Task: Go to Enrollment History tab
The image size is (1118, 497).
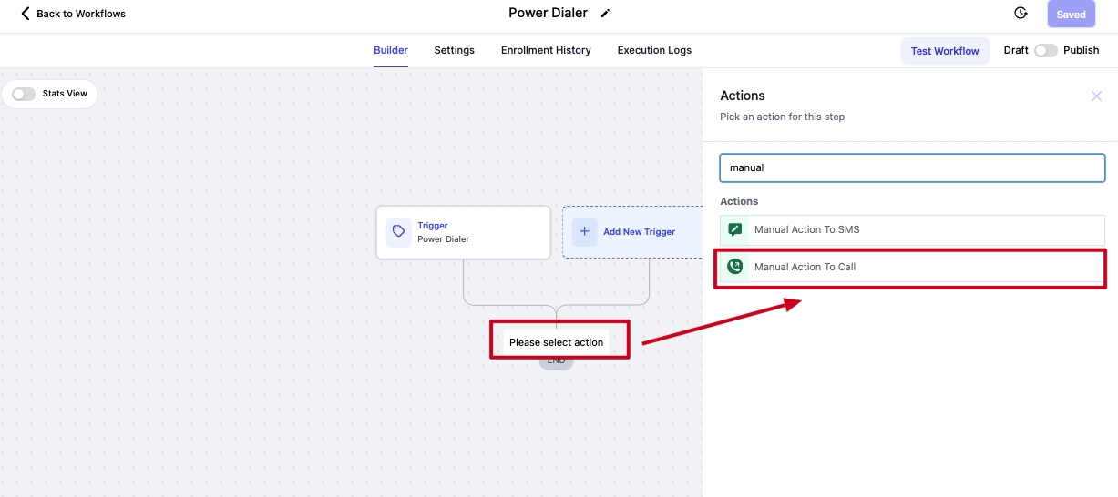Action: (x=546, y=51)
